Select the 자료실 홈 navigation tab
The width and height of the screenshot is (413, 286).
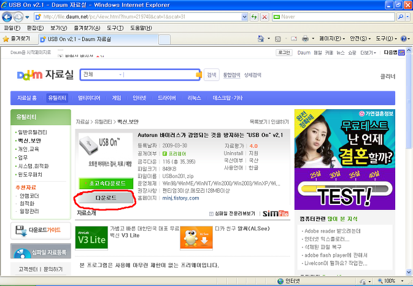click(x=27, y=98)
